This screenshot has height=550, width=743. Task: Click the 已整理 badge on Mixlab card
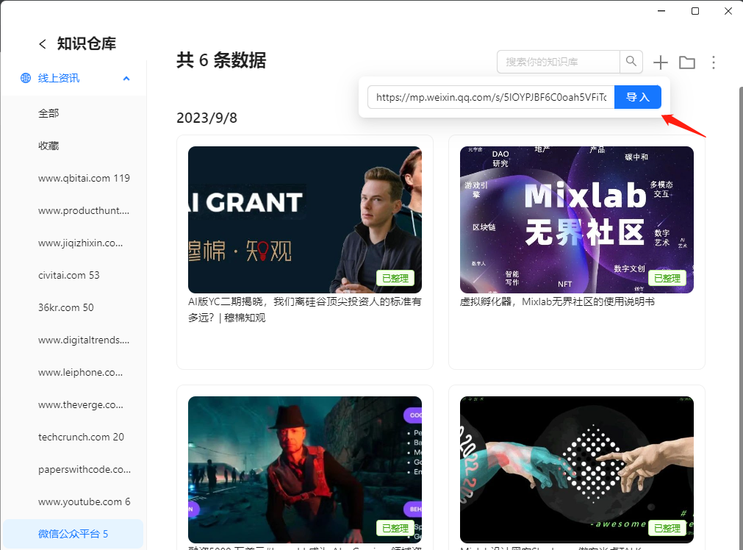(667, 279)
